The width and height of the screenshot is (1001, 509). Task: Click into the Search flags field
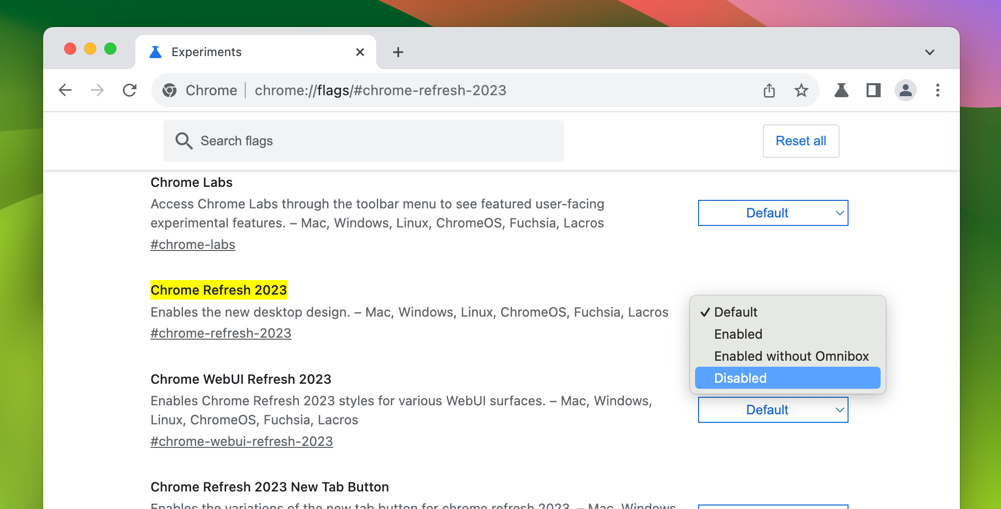[x=364, y=141]
